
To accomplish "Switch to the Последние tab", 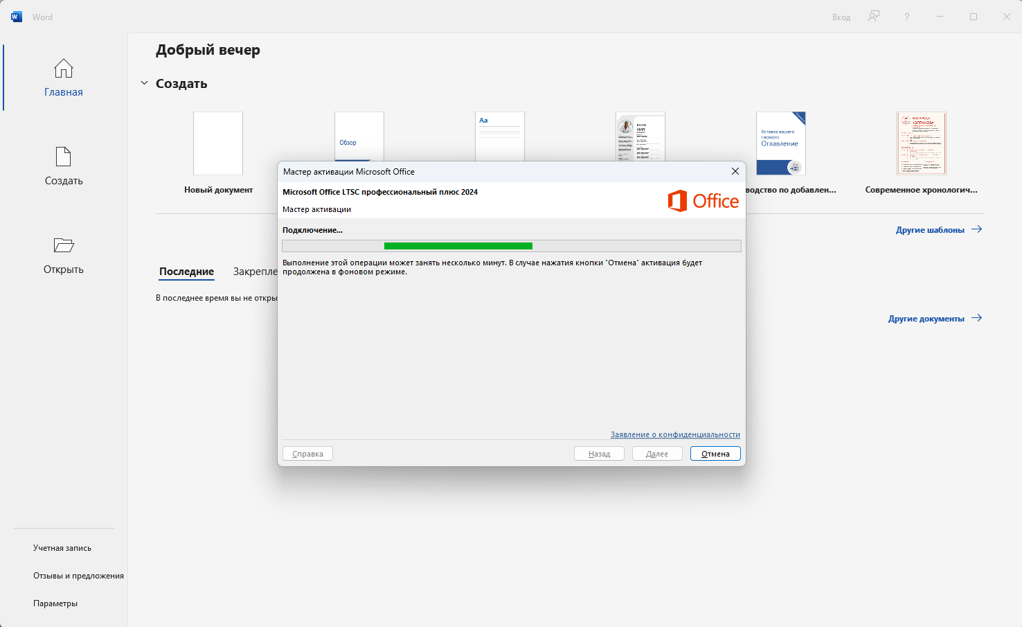I will [186, 272].
